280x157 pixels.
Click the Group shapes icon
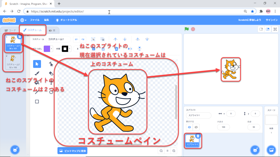click(x=93, y=39)
